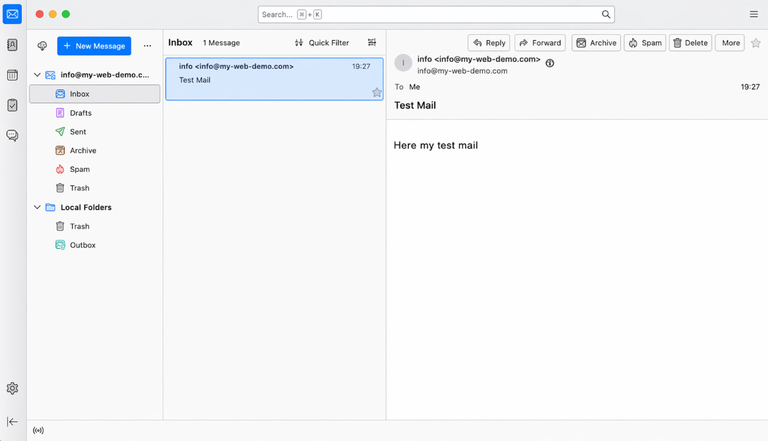Select the Inbox folder
768x441 pixels.
(95, 94)
